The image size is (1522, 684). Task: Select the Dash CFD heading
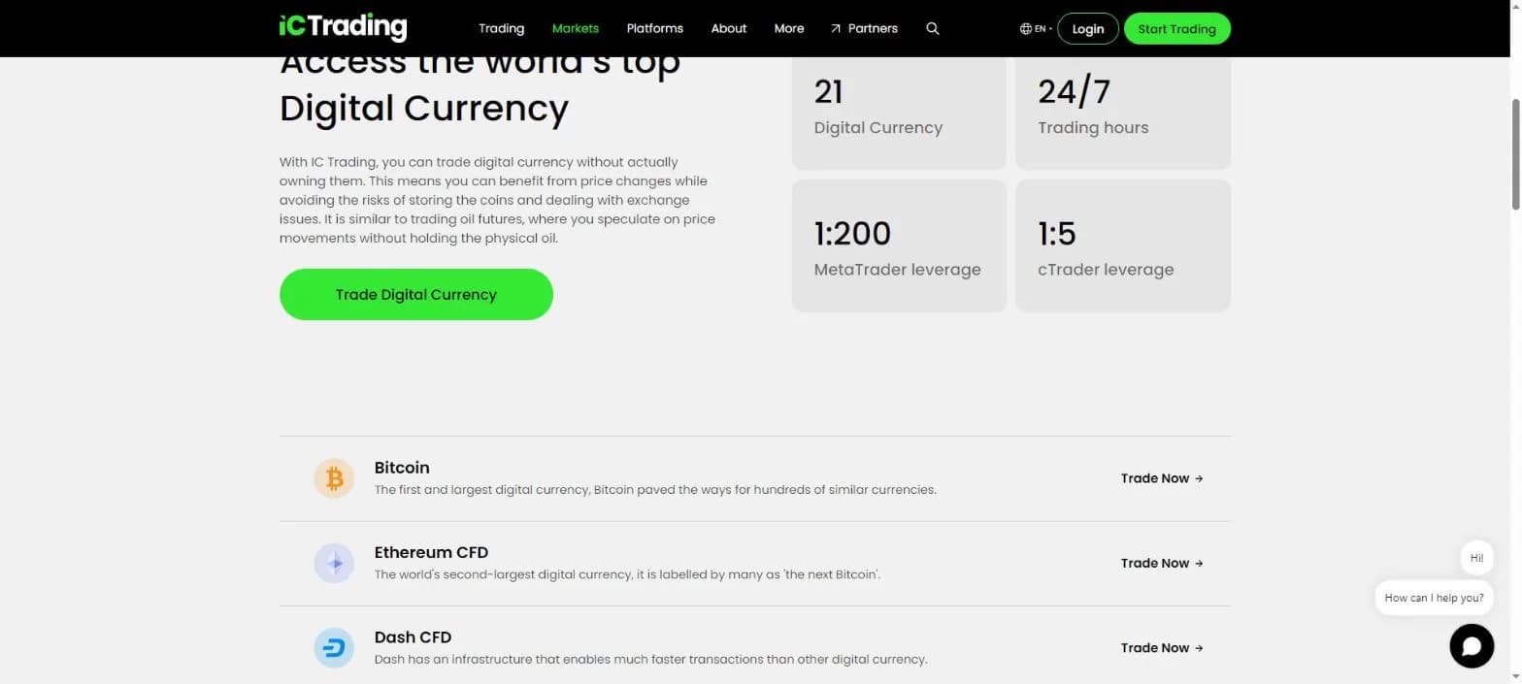(413, 637)
